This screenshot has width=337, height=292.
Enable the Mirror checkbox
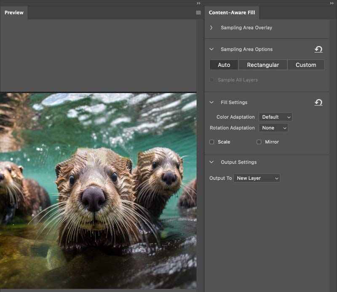click(259, 142)
